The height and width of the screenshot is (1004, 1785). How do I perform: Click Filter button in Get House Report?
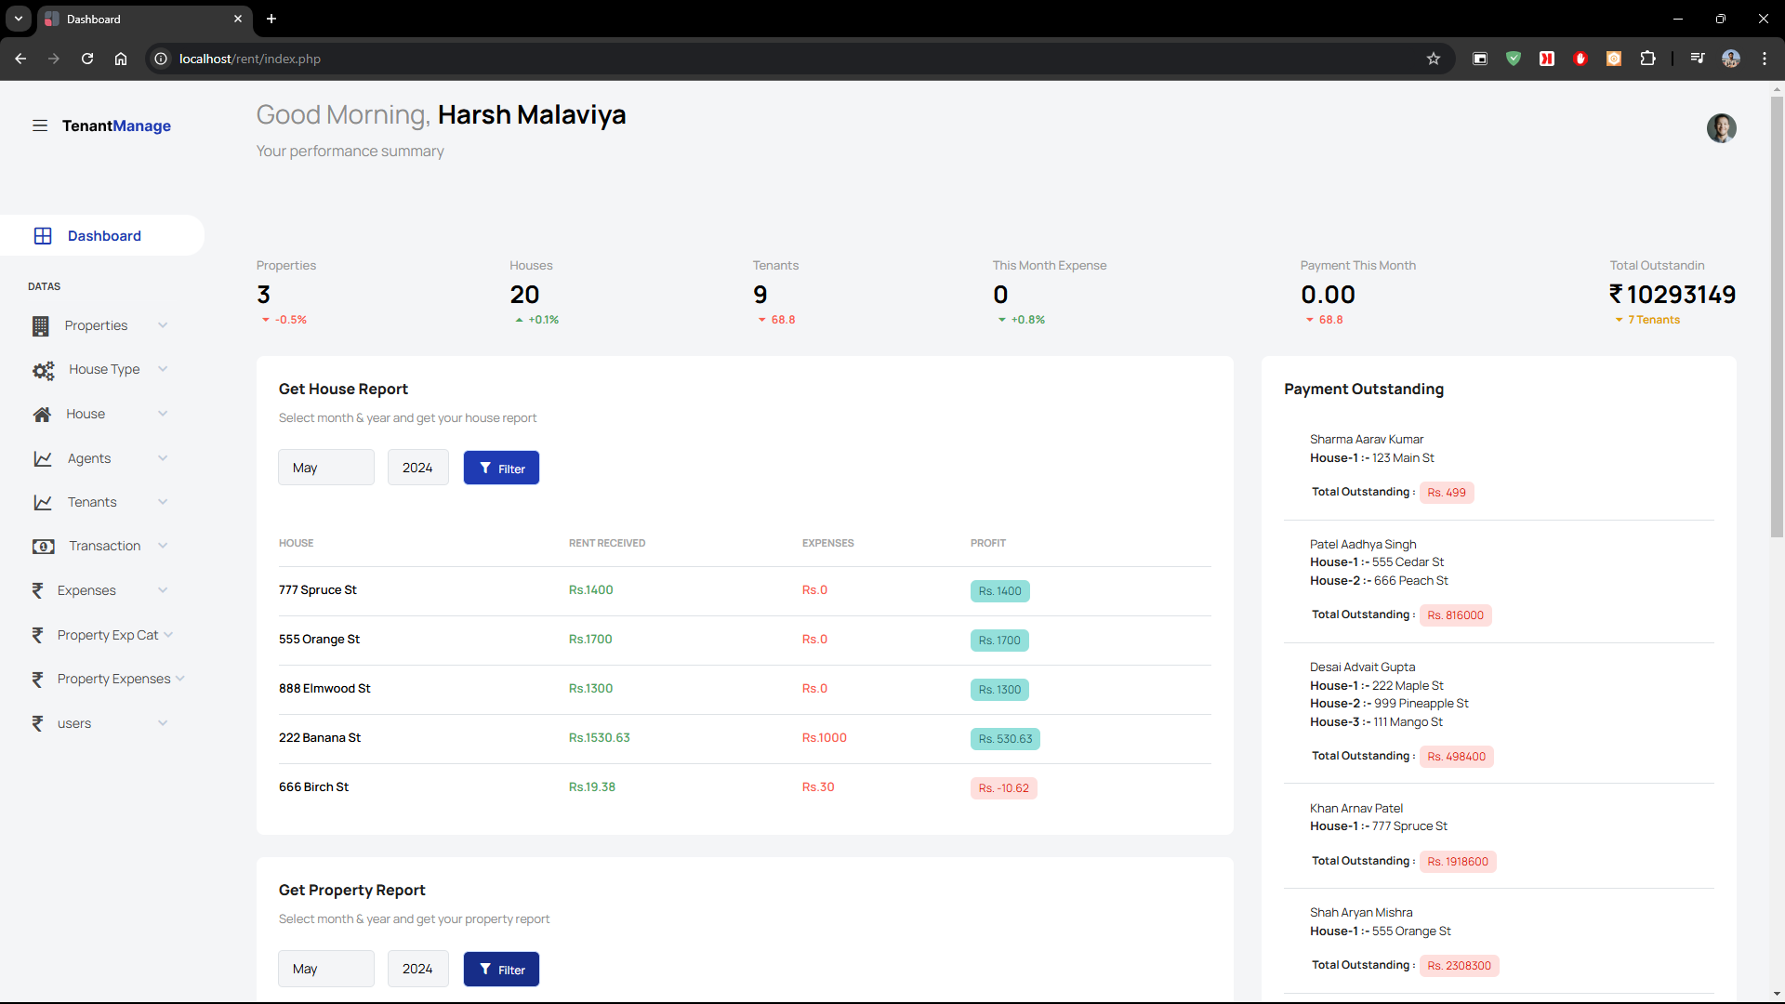click(x=501, y=468)
